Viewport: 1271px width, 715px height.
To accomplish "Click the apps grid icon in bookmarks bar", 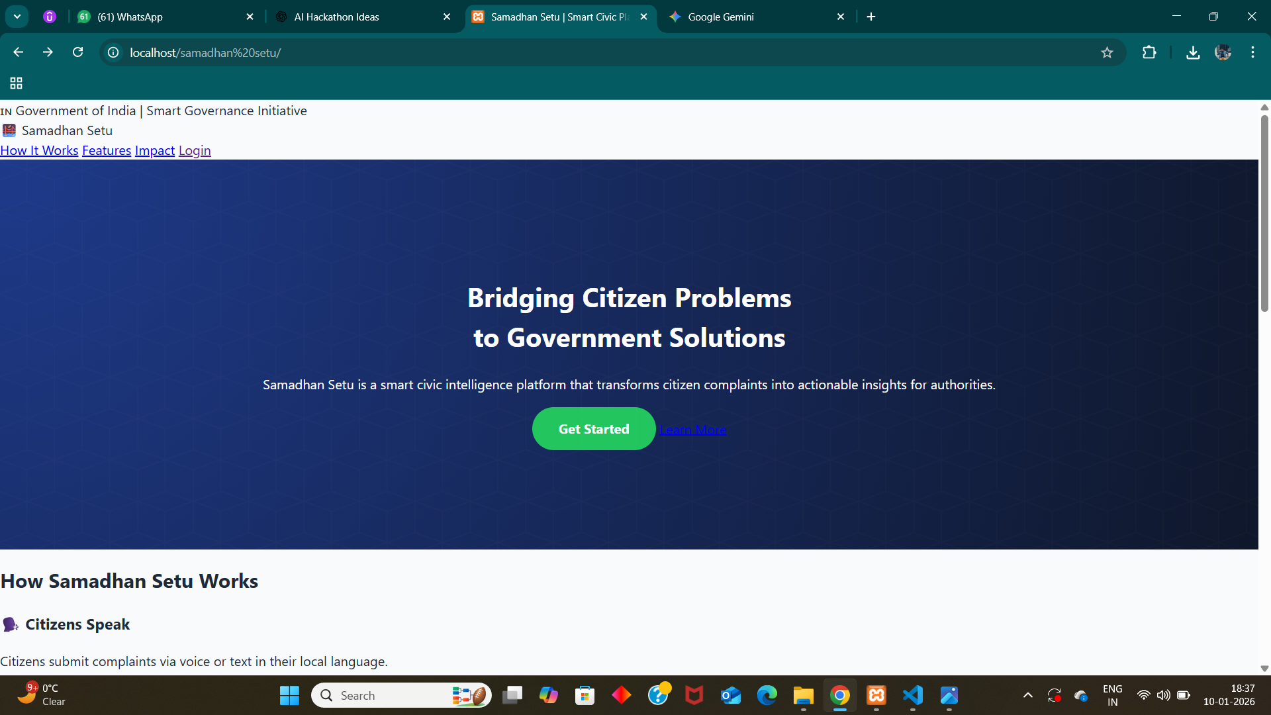I will (x=16, y=83).
